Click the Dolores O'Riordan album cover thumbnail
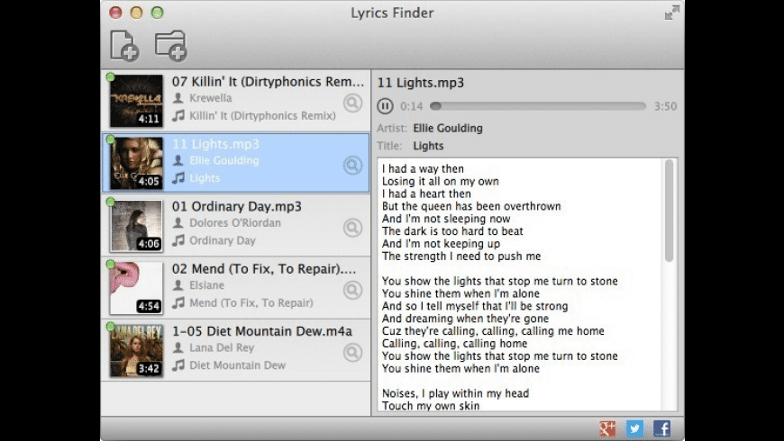The image size is (784, 441). coord(136,225)
